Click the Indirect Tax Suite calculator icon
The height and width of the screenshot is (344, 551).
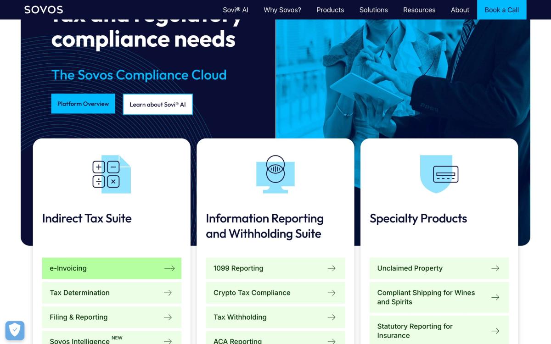[112, 174]
